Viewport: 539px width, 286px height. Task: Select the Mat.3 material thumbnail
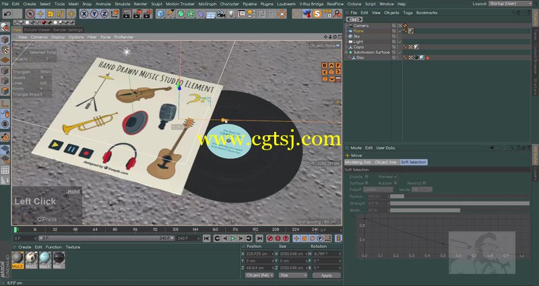tap(18, 260)
